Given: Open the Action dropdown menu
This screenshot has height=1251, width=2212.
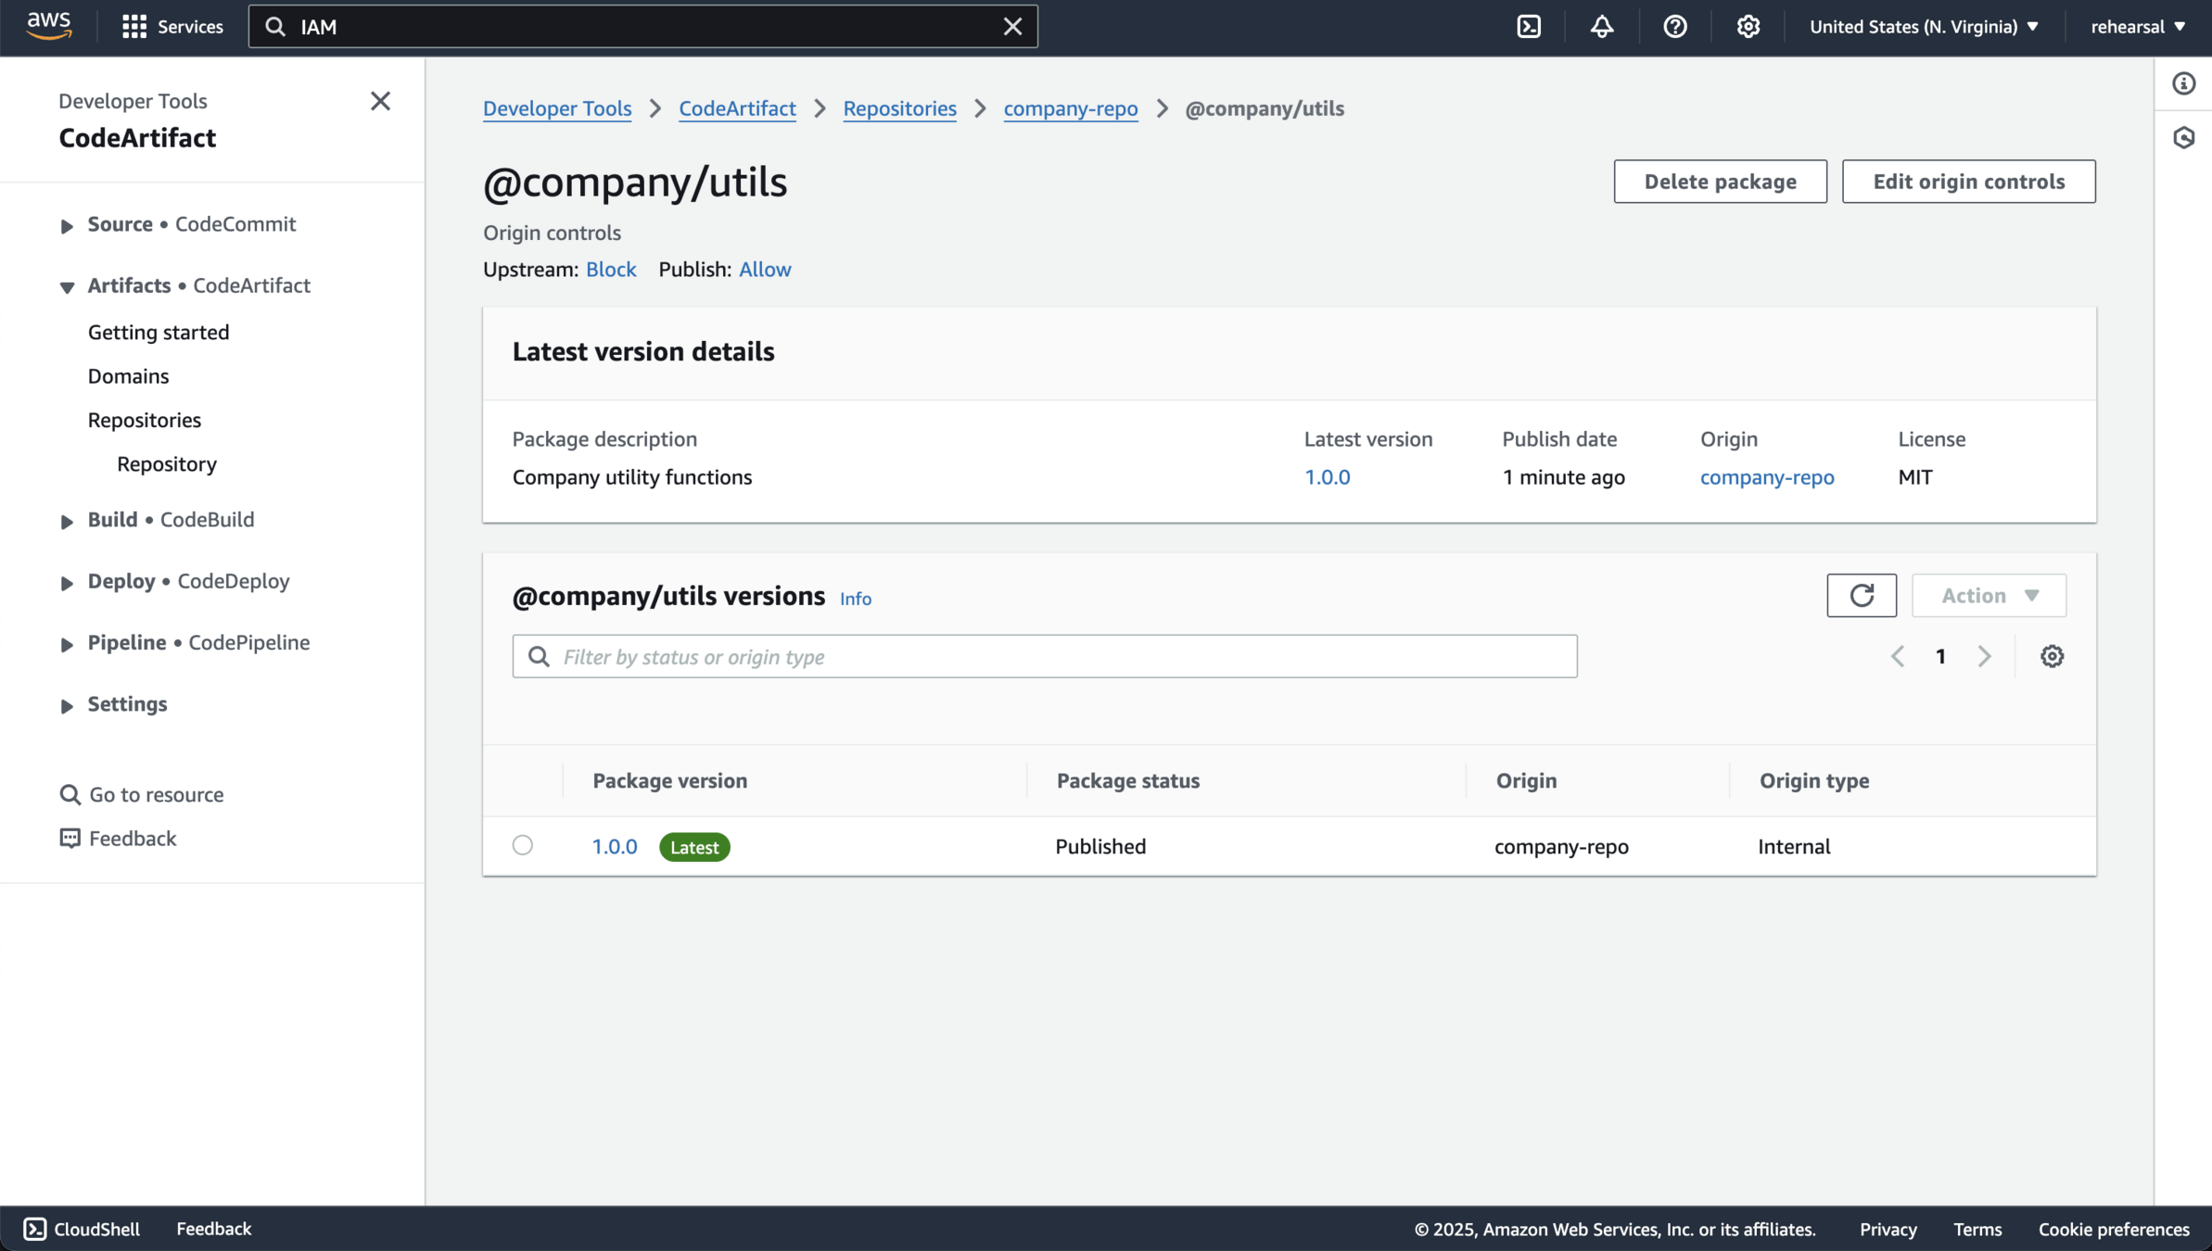Looking at the screenshot, I should [1989, 595].
